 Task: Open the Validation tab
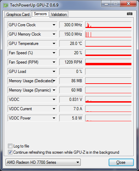(59, 15)
